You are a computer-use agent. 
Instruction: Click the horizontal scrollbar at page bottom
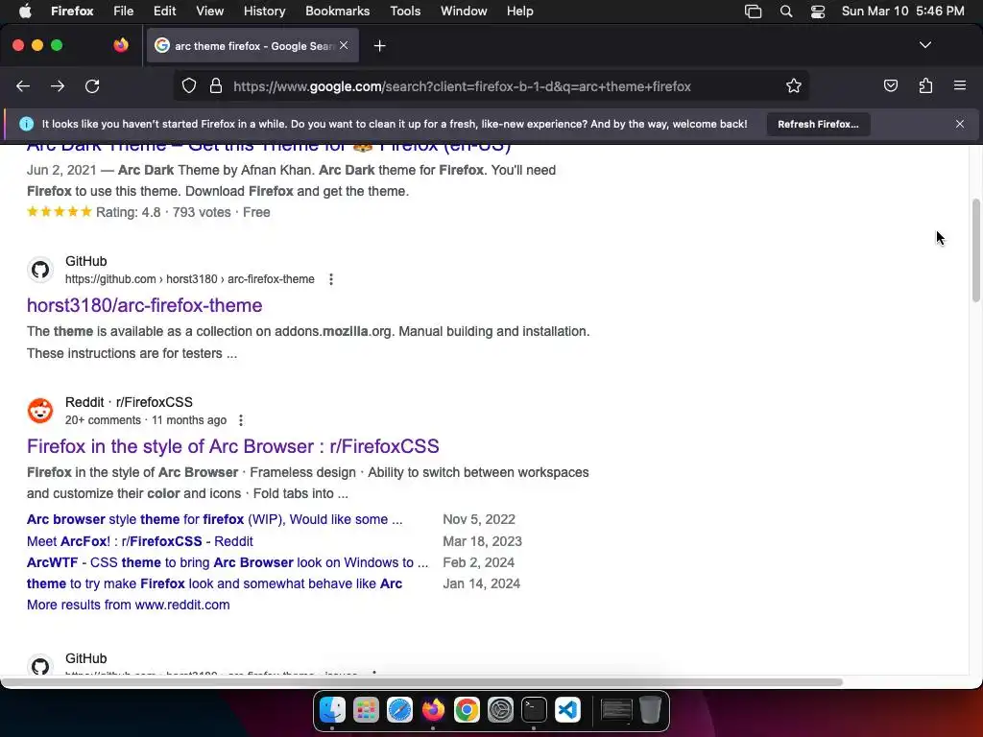coord(421,682)
